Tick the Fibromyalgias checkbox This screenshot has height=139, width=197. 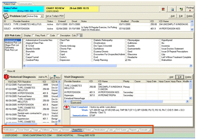pyautogui.click(x=126, y=40)
